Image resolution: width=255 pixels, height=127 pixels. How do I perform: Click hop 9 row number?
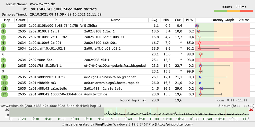(x=3, y=72)
